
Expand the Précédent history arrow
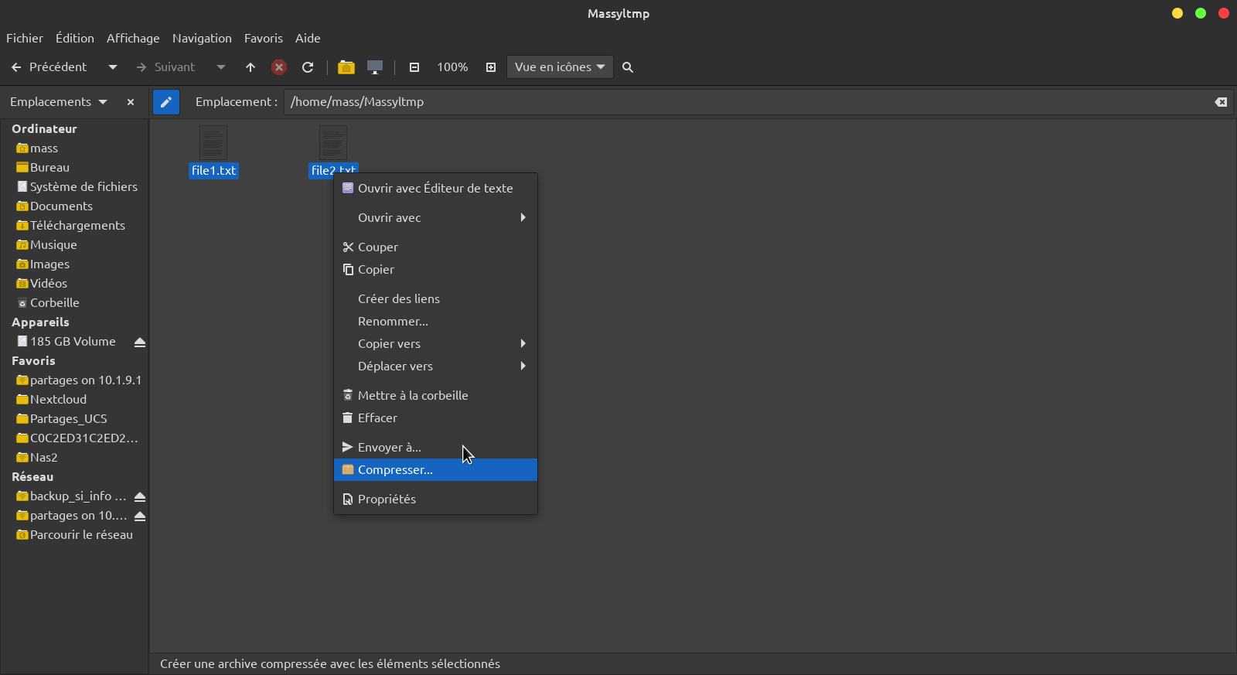coord(113,67)
